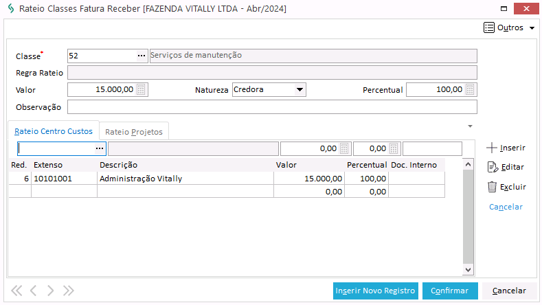Image resolution: width=542 pixels, height=305 pixels.
Task: Click the blue Confirmar button
Action: tap(450, 291)
